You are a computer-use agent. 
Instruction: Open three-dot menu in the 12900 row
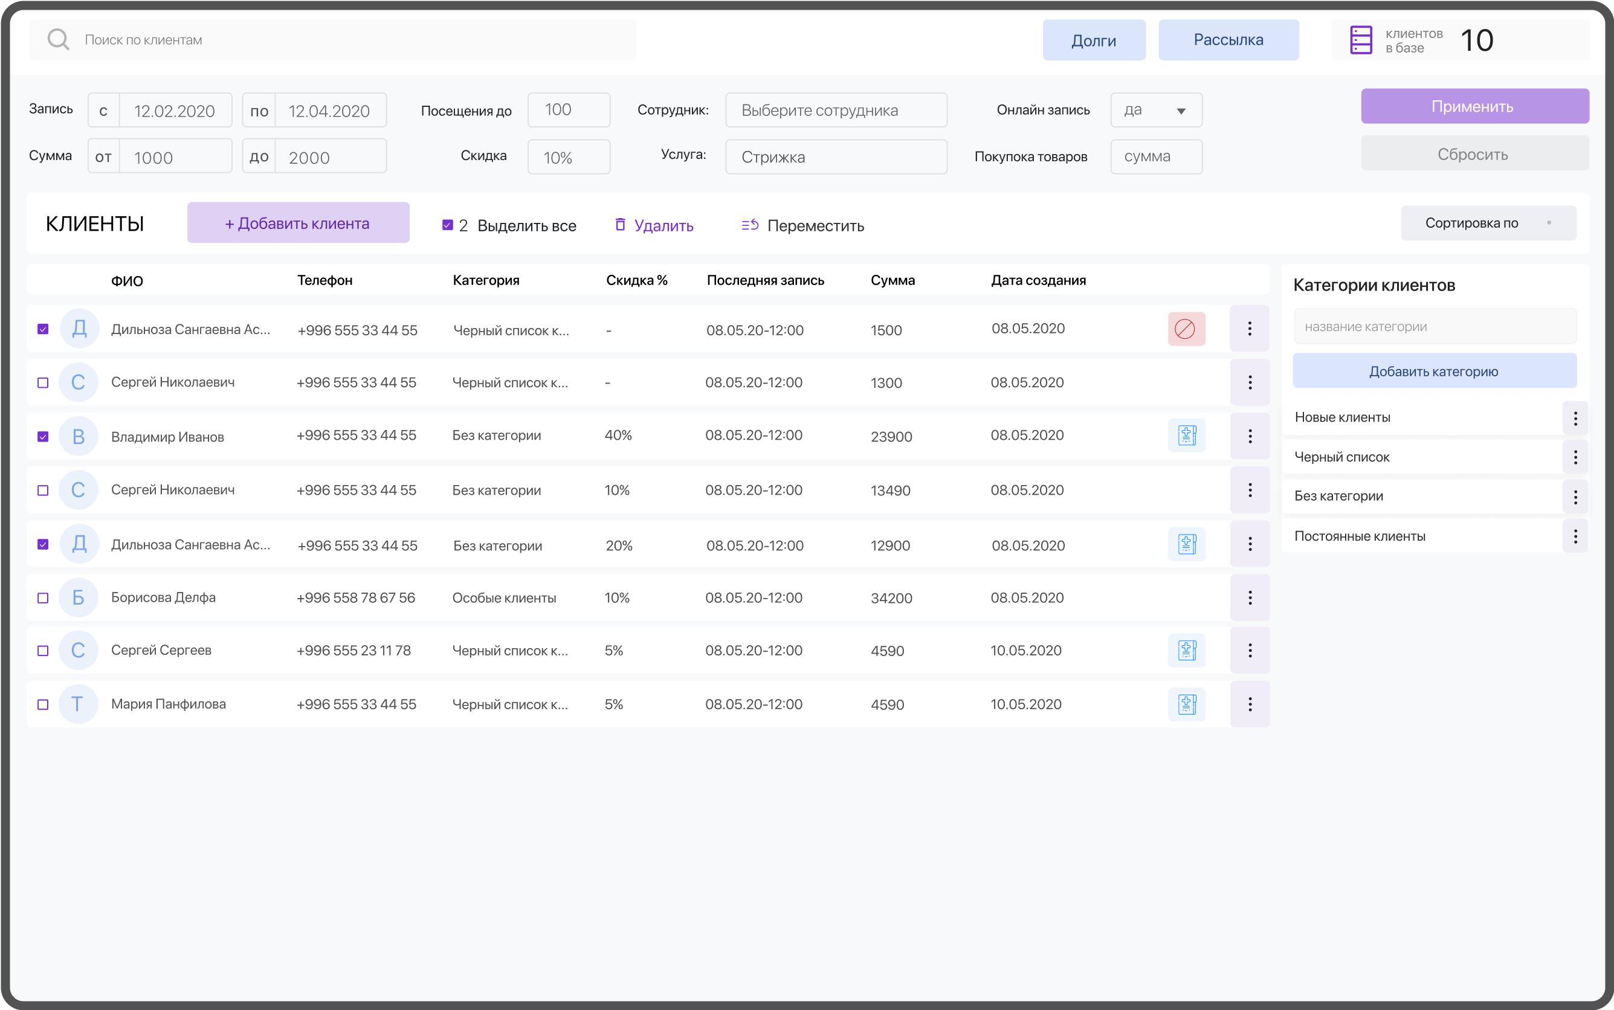(1249, 544)
